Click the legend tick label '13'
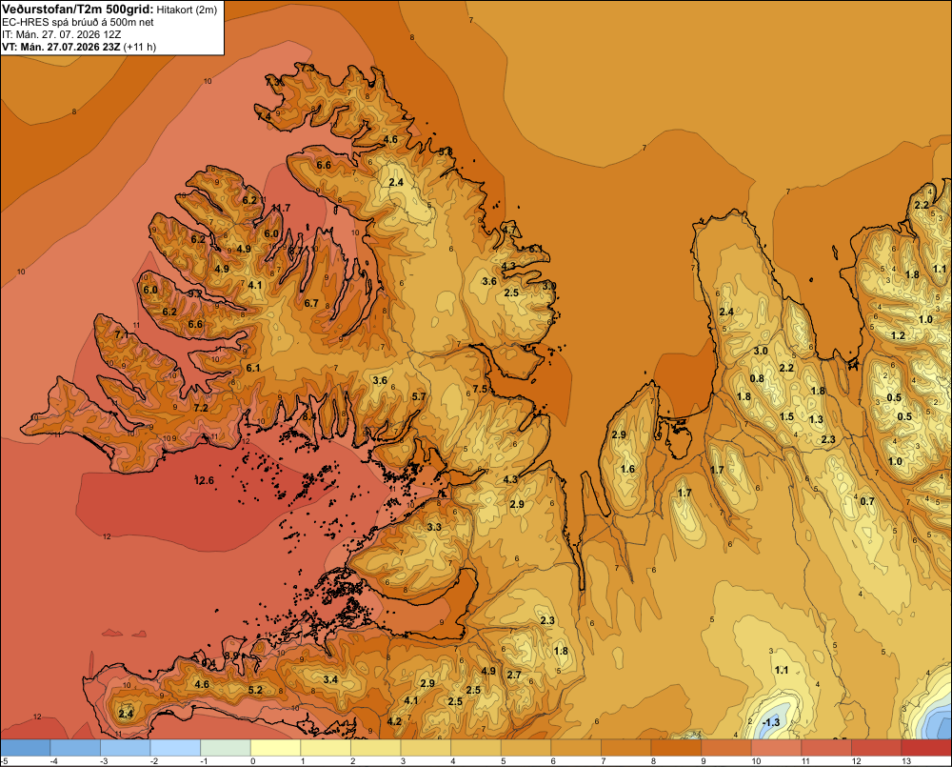The image size is (952, 767). 906,761
